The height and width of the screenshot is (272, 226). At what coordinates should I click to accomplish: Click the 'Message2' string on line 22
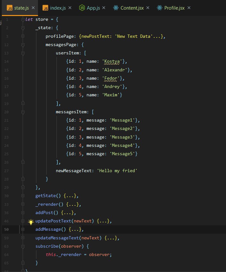122,129
